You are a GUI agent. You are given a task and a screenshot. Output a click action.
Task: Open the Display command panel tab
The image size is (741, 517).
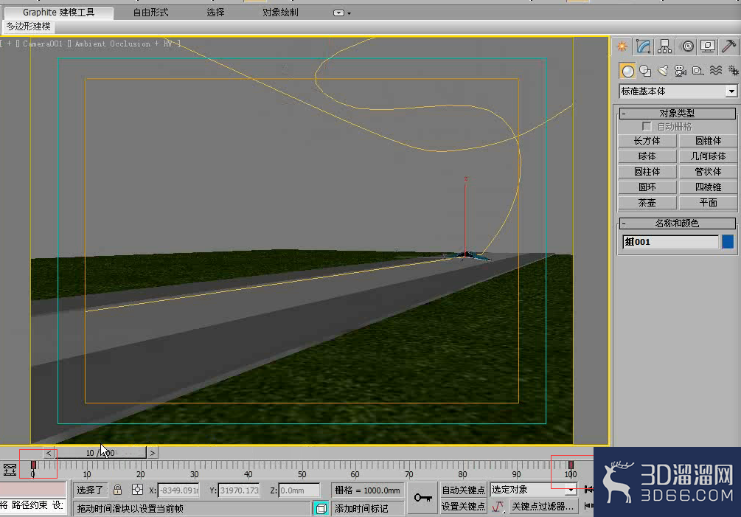[x=707, y=46]
